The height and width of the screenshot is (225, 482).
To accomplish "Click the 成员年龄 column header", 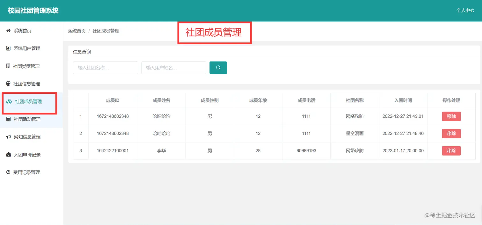I will point(258,100).
